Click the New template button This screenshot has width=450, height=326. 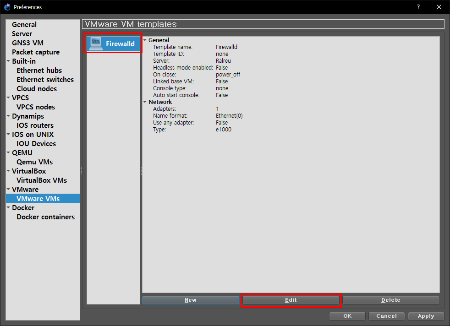[x=191, y=300]
